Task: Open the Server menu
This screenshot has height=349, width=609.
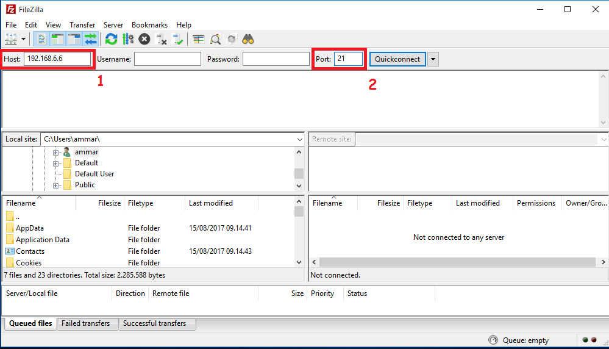Action: pyautogui.click(x=113, y=25)
